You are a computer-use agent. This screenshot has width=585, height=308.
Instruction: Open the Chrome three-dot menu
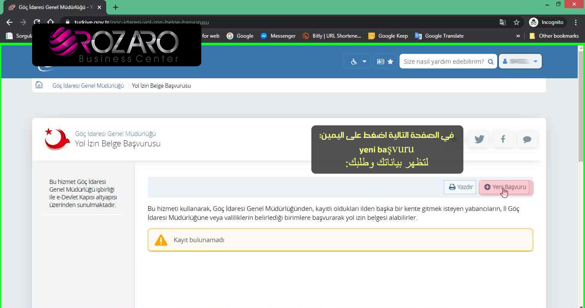576,22
